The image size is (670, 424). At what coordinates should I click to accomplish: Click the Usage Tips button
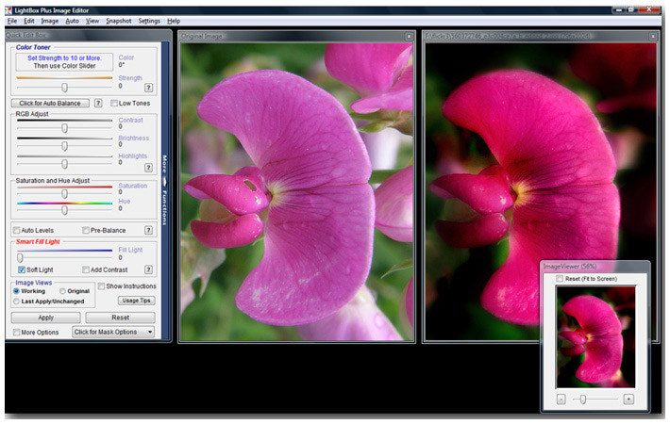point(136,301)
